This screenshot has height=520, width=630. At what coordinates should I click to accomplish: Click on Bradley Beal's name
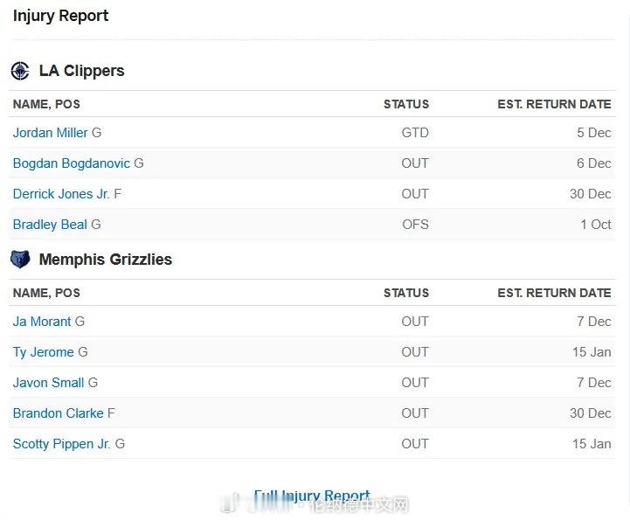(x=50, y=225)
